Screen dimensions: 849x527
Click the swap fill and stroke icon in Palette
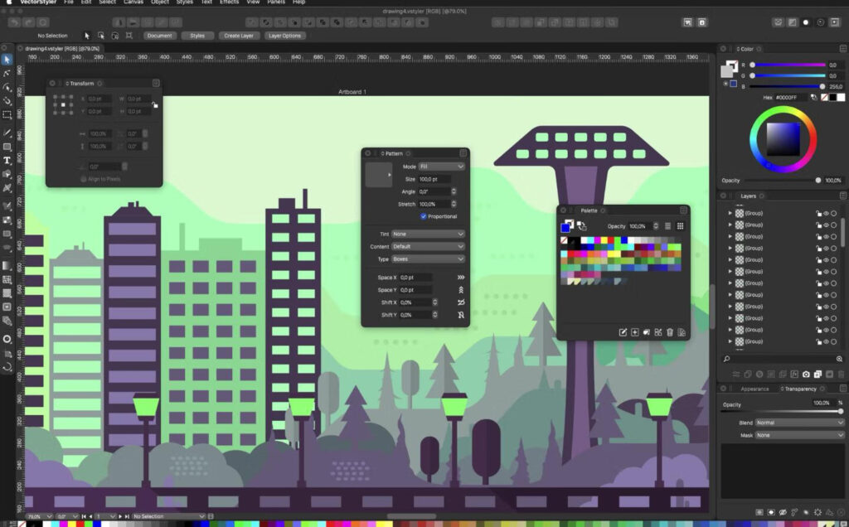[x=582, y=225]
